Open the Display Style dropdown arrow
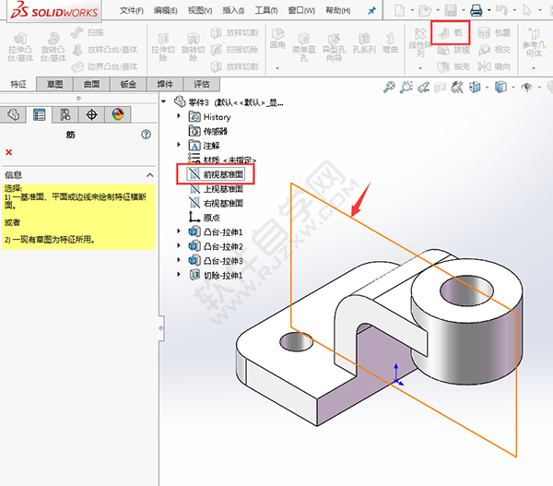The width and height of the screenshot is (553, 486). tap(513, 87)
